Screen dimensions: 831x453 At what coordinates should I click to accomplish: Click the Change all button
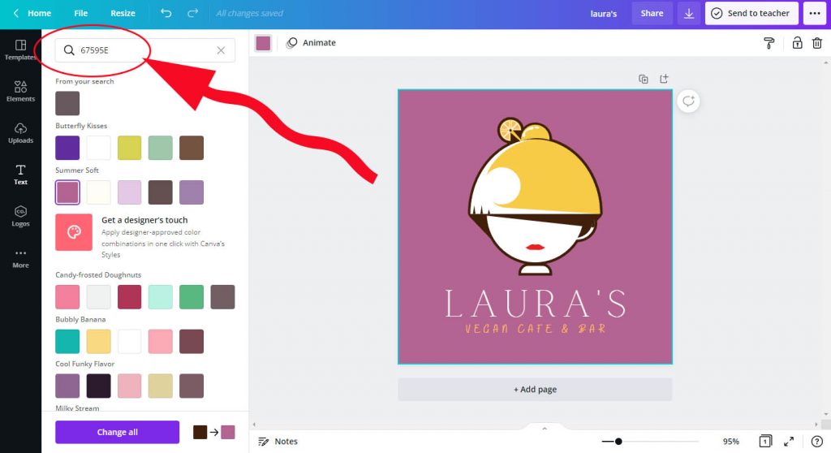117,432
